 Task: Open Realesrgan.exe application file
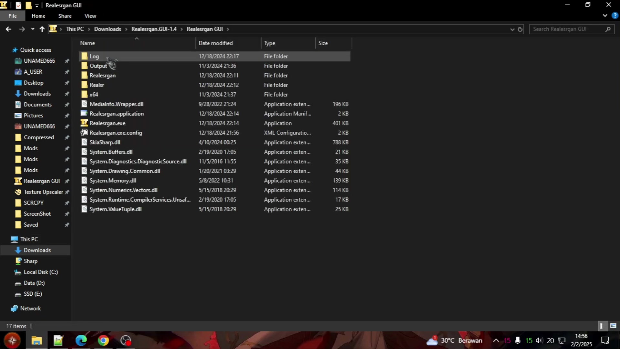107,123
